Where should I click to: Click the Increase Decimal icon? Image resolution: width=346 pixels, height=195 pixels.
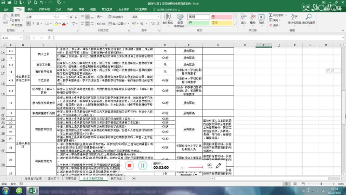click(x=153, y=23)
